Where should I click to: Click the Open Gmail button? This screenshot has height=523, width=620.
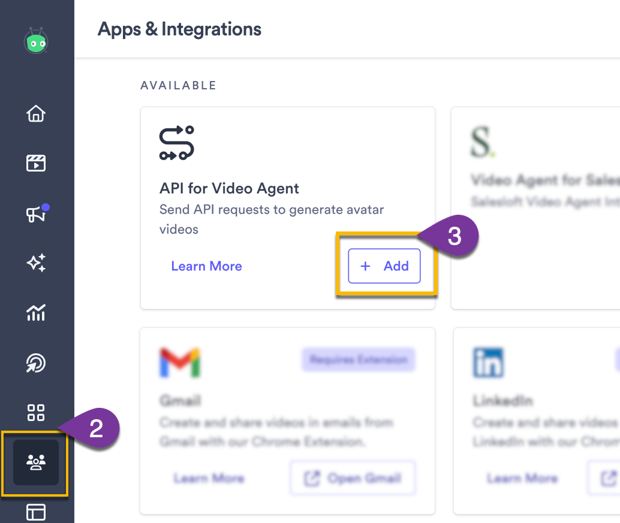[353, 478]
